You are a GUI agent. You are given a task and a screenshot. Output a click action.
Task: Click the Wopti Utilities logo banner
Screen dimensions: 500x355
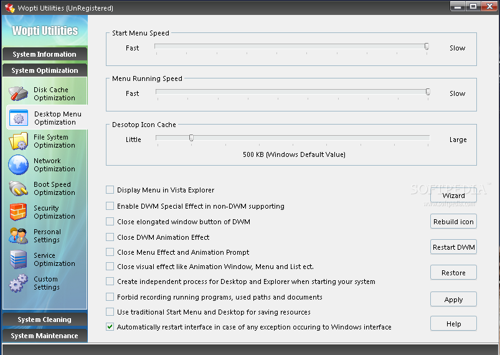coord(45,31)
